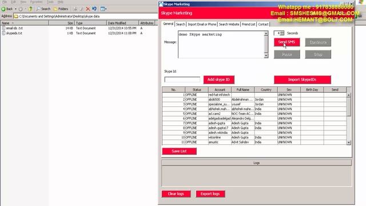The image size is (366, 206).
Task: Click the Add skype ID button
Action: pyautogui.click(x=218, y=80)
